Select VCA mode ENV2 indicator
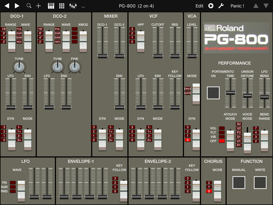 (187, 89)
